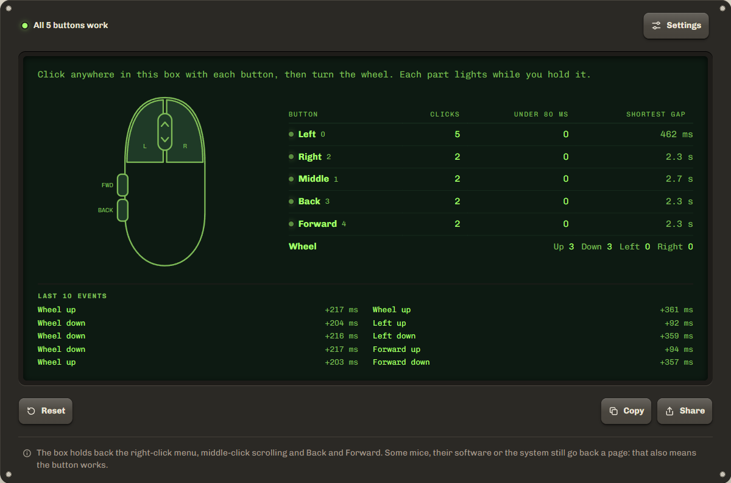Click the '462 ms' shortest gap value
The width and height of the screenshot is (731, 483).
click(677, 134)
